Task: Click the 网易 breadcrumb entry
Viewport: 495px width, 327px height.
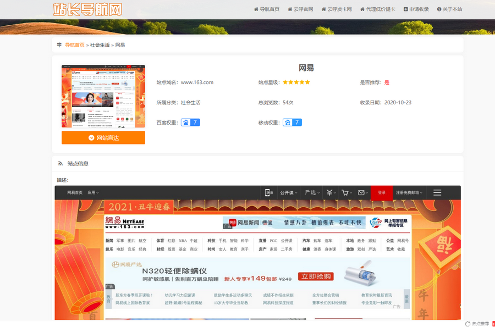Action: [120, 45]
